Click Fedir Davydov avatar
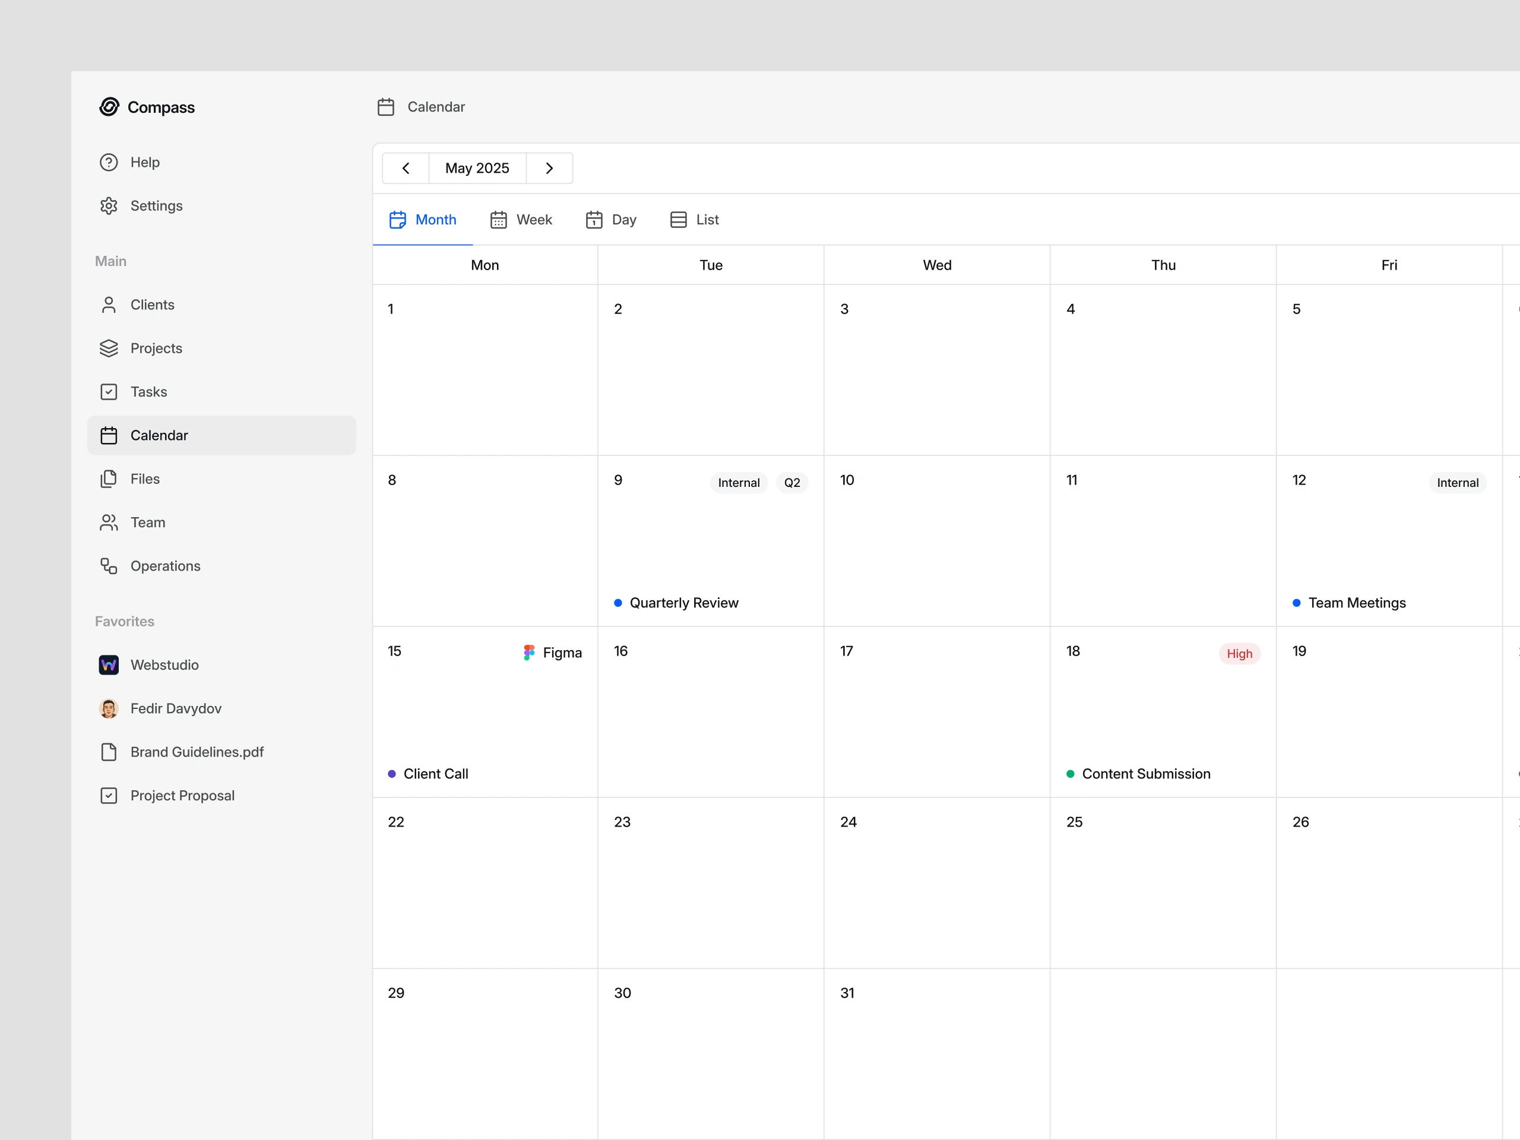1520x1140 pixels. pos(109,708)
